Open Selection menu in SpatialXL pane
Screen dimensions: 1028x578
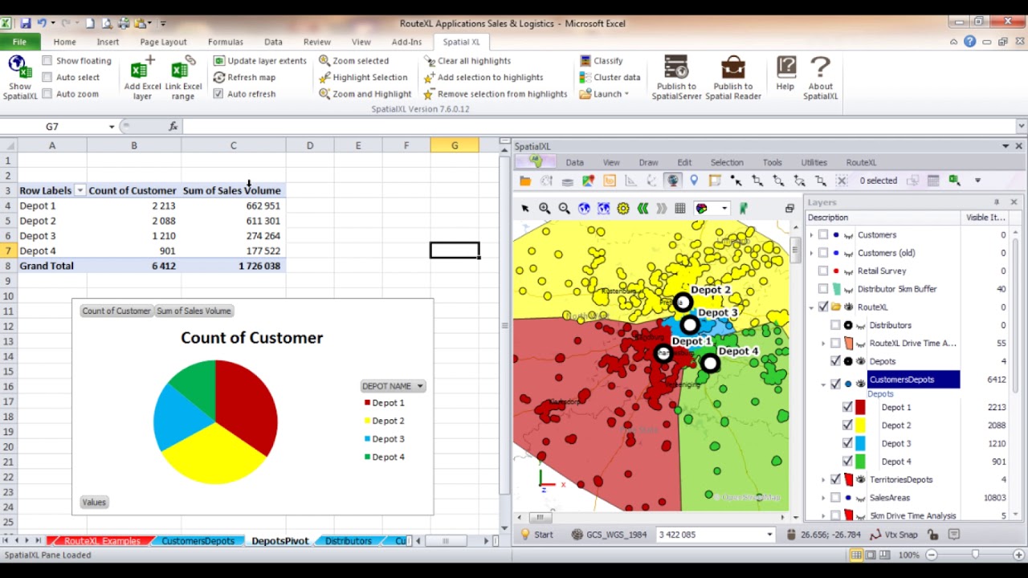tap(727, 162)
